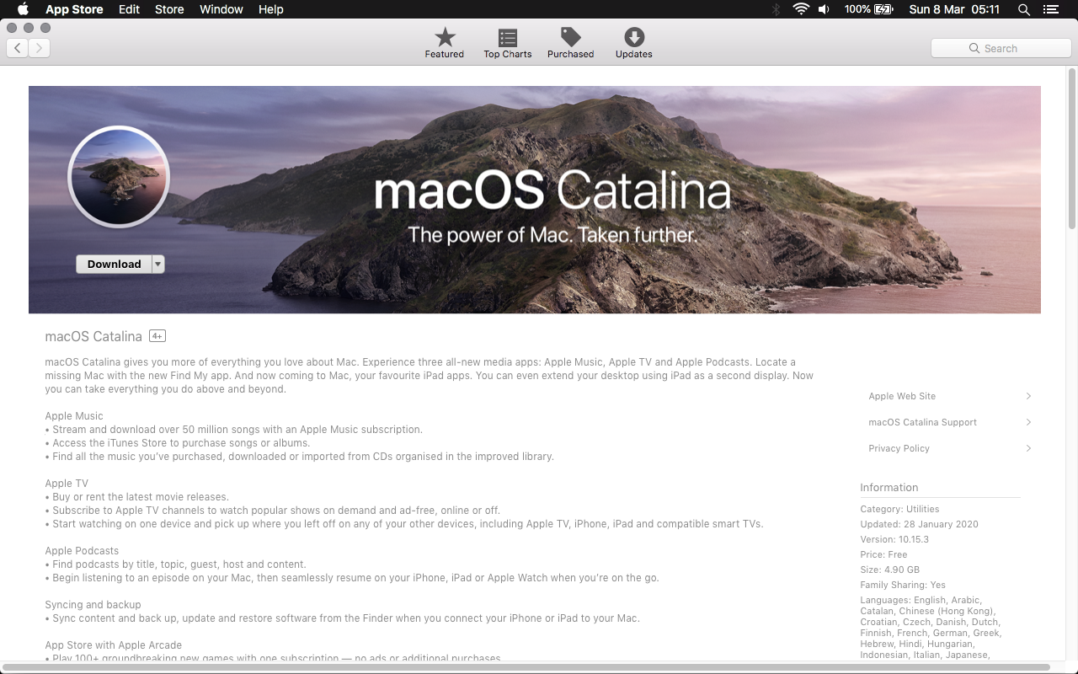Image resolution: width=1078 pixels, height=674 pixels.
Task: Open the Apple Web Site link
Action: click(902, 396)
